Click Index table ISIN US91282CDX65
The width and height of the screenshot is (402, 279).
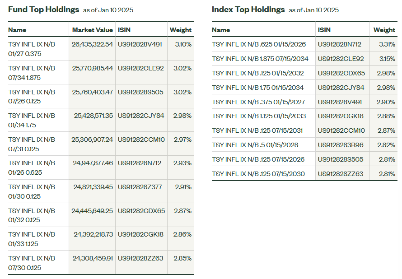pos(341,73)
